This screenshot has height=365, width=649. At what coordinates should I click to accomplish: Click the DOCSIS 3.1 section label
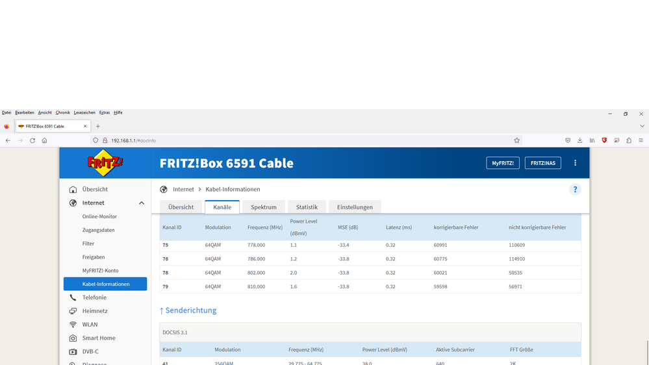175,333
